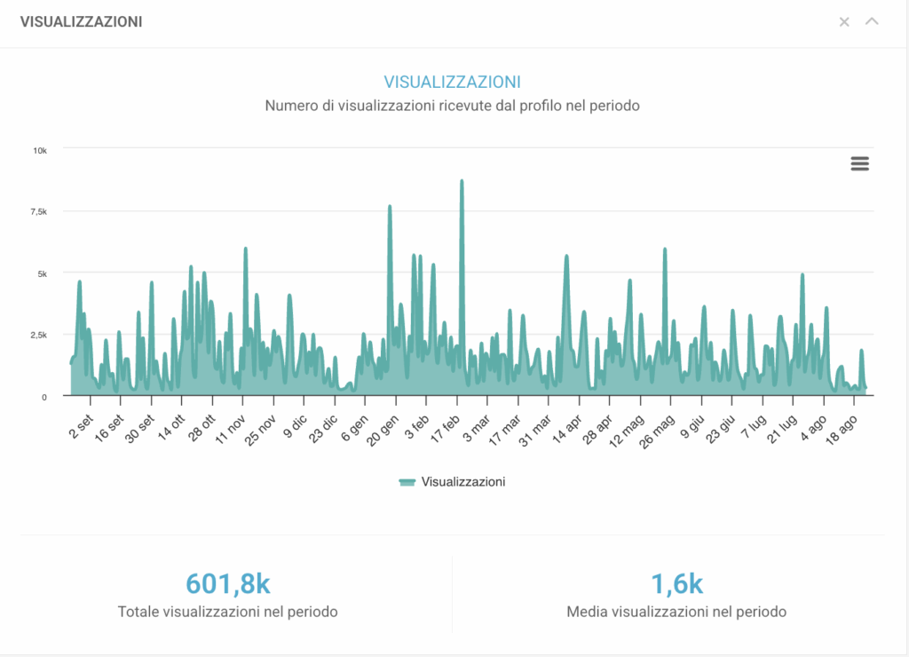Click the Media visualizzazioni nel periodo label
Image resolution: width=909 pixels, height=657 pixels.
(676, 612)
